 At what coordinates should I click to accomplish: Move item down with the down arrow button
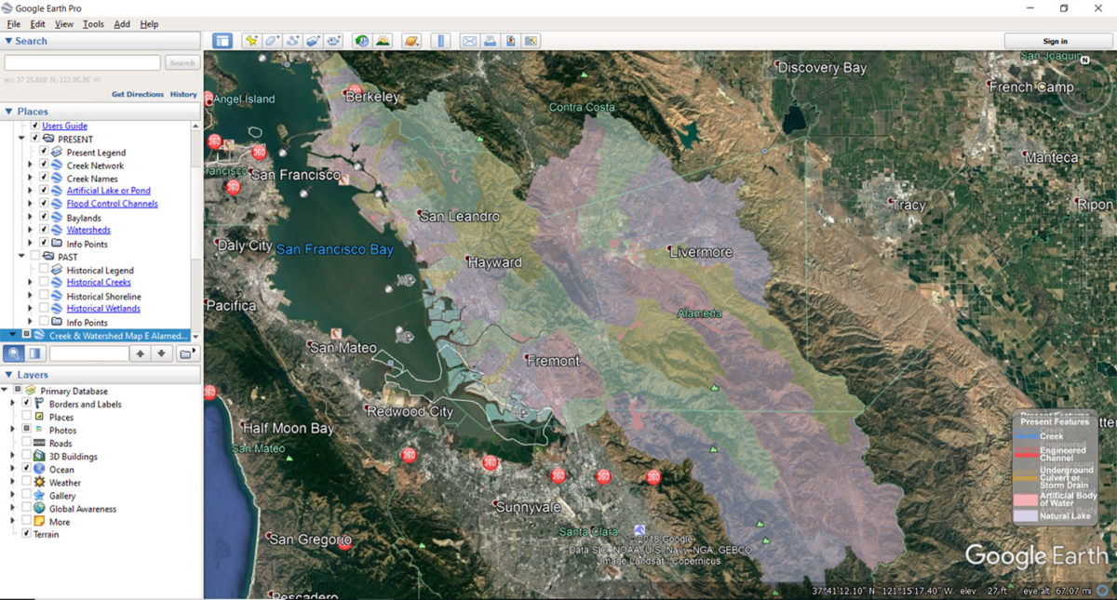162,353
